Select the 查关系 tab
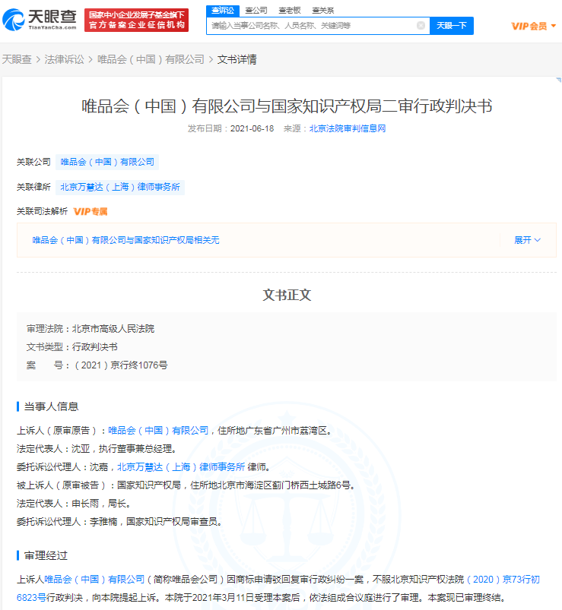The width and height of the screenshot is (562, 610). [x=323, y=11]
